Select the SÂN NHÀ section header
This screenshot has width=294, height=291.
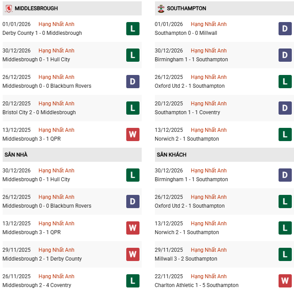pos(16,155)
